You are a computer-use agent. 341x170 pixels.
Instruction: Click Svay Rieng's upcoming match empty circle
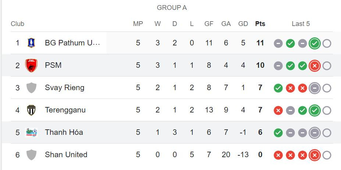[327, 88]
